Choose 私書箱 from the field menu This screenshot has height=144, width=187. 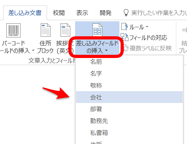[x=129, y=133]
